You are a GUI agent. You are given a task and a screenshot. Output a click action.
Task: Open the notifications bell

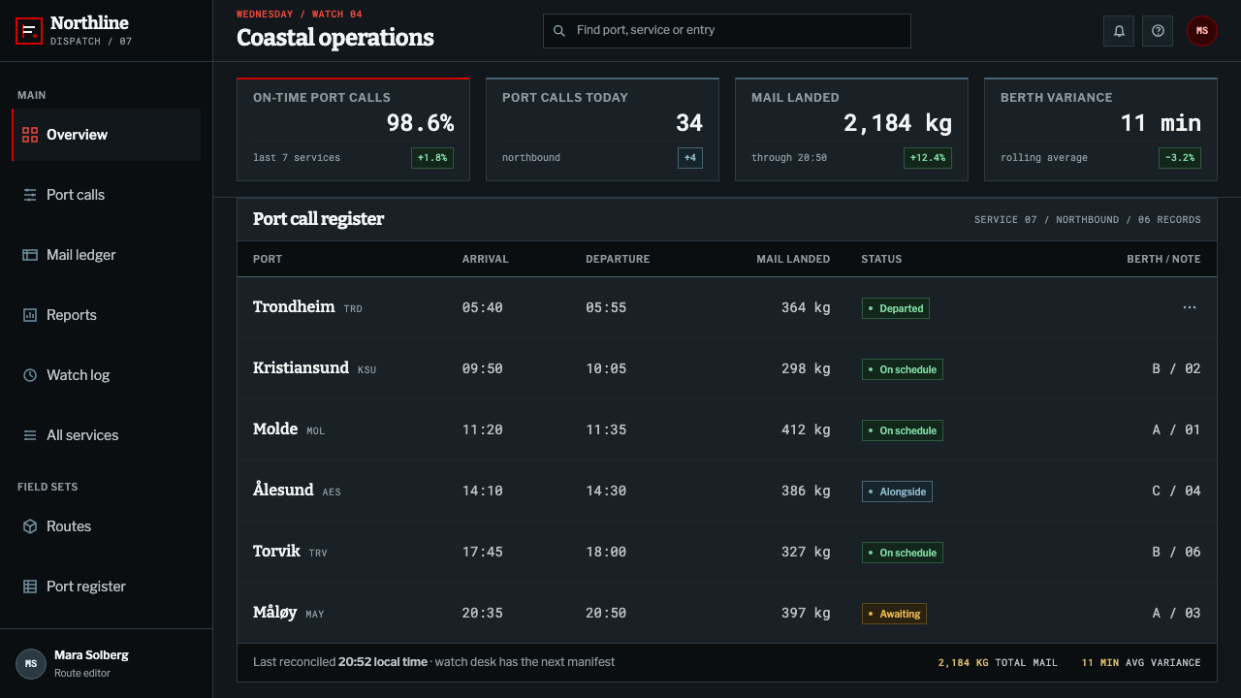[x=1119, y=31]
